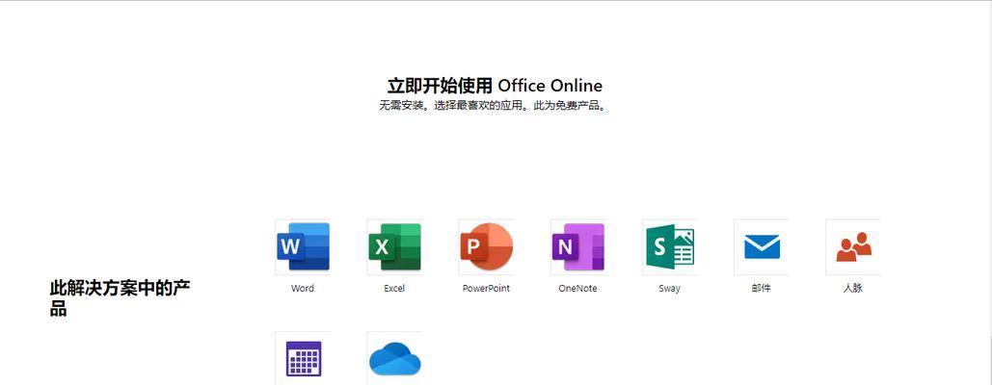Click the "人脉" label below contacts
Image resolution: width=992 pixels, height=385 pixels.
tap(853, 289)
